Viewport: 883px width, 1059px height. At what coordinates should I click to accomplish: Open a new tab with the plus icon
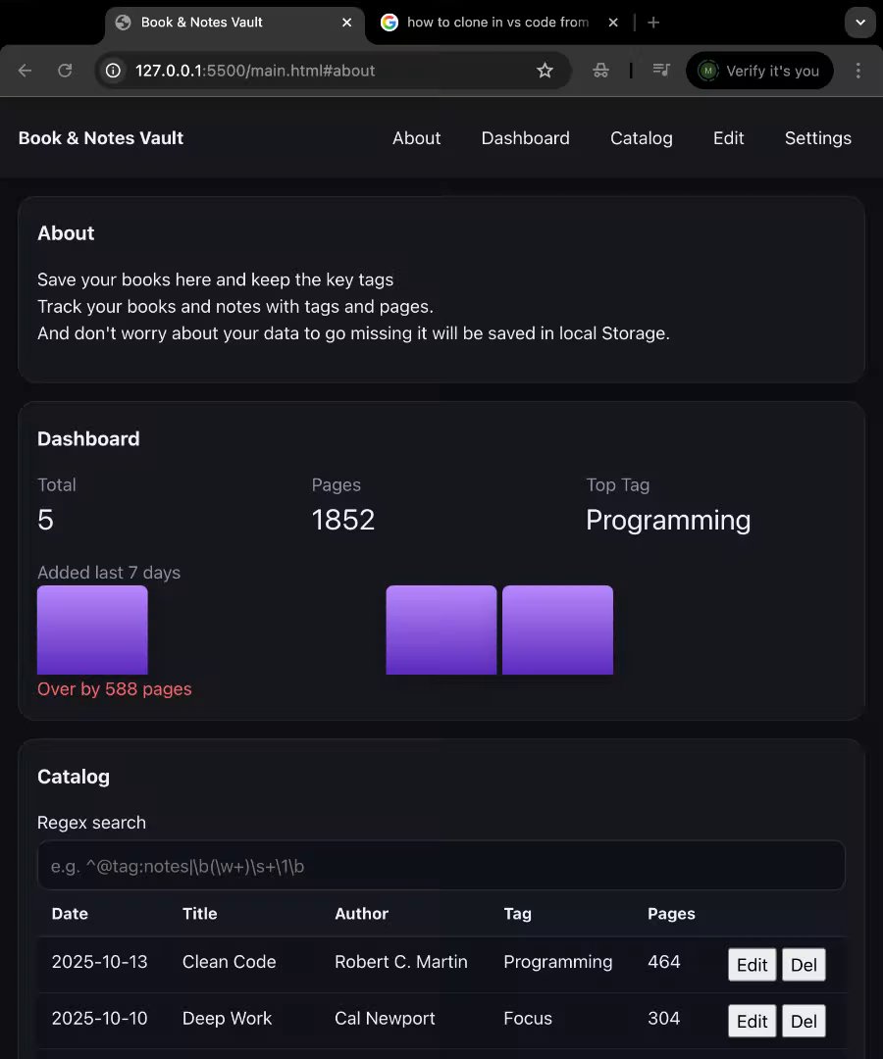point(653,23)
